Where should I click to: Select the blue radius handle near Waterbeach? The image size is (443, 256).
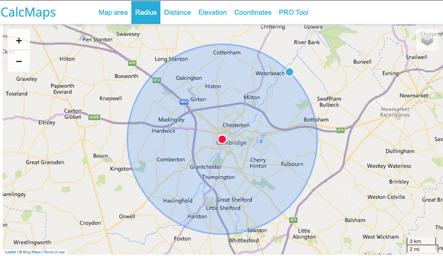point(289,72)
